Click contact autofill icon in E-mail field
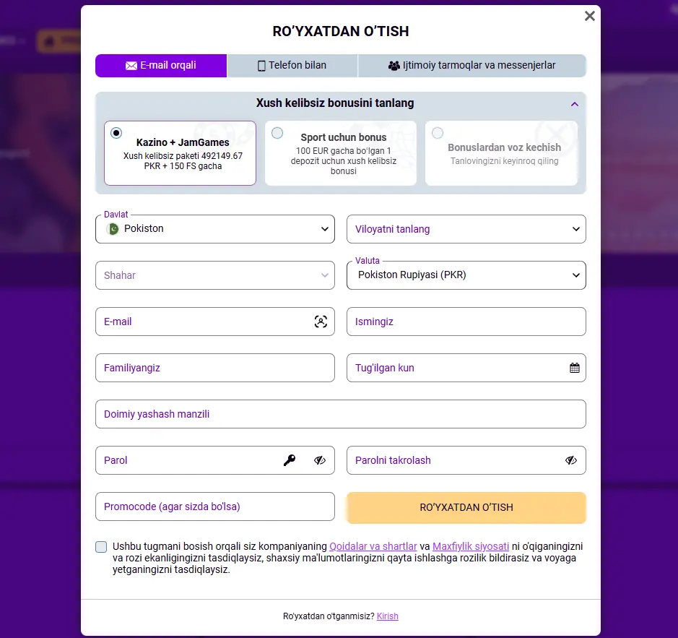678x638 pixels. point(321,322)
